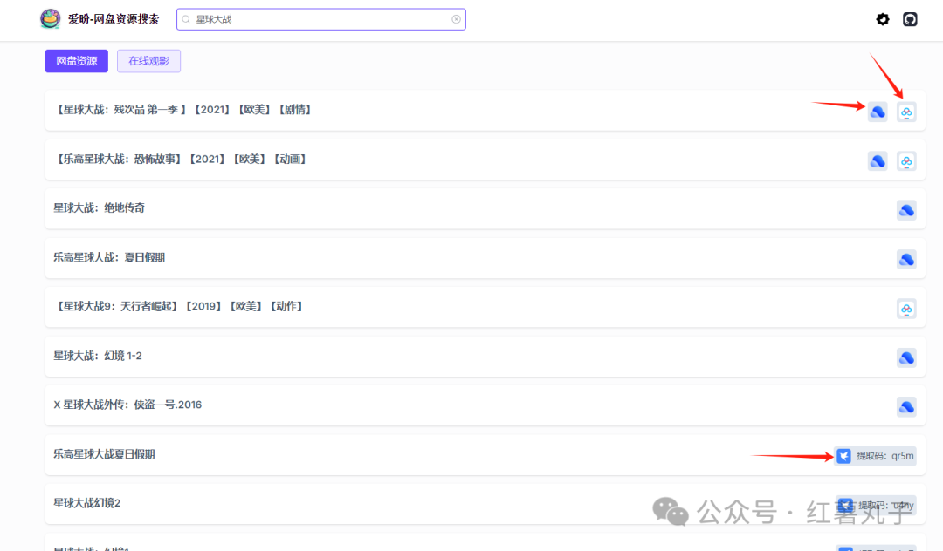Open blue cloud drive link for 侠盗一号.2016

[x=906, y=407]
